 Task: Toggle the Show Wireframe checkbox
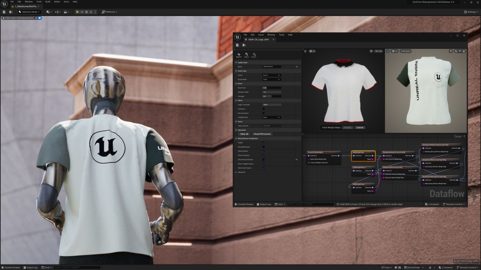coord(263,146)
